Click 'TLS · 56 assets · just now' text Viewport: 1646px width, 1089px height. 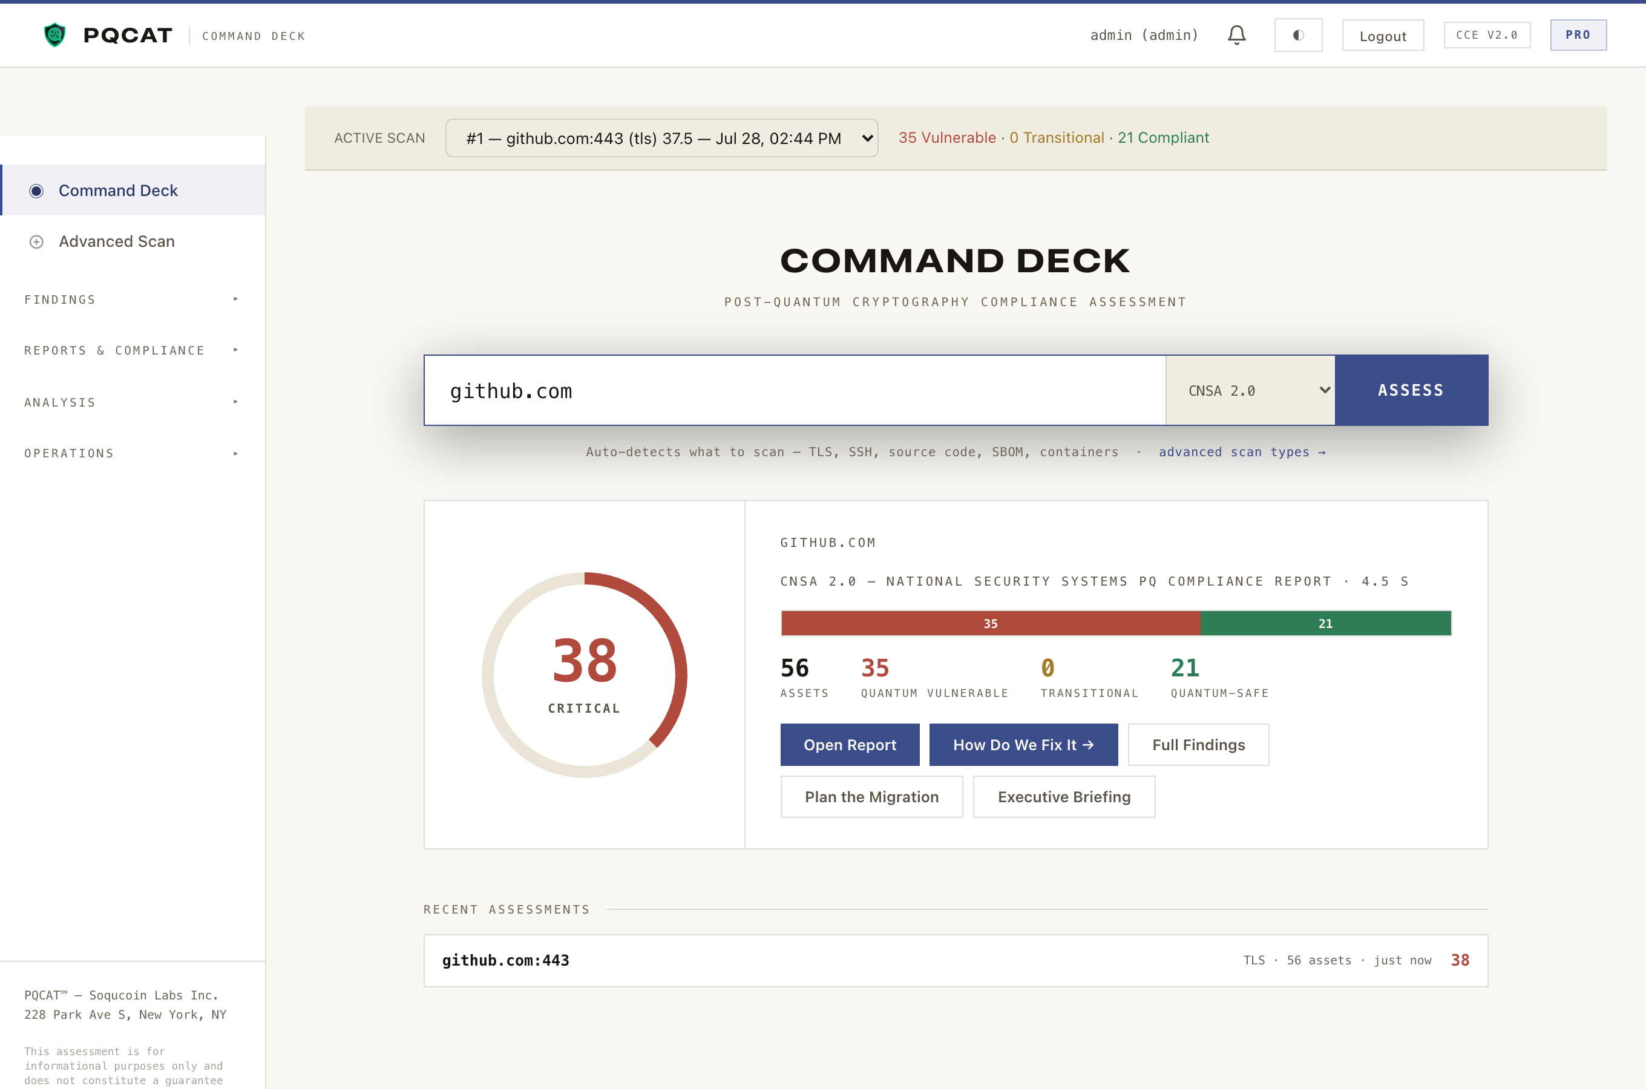click(1337, 960)
